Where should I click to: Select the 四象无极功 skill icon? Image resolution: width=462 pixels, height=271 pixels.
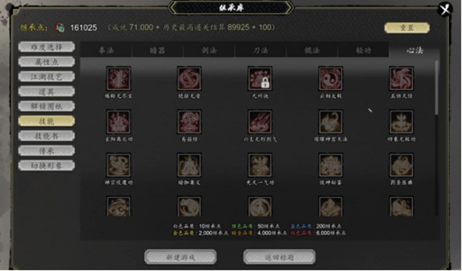[x=401, y=122]
